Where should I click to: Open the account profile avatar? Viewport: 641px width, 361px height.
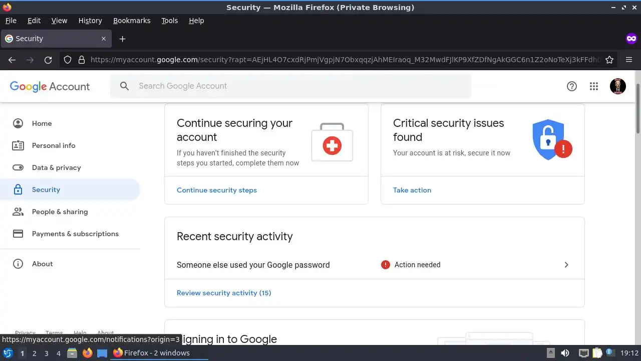point(617,86)
